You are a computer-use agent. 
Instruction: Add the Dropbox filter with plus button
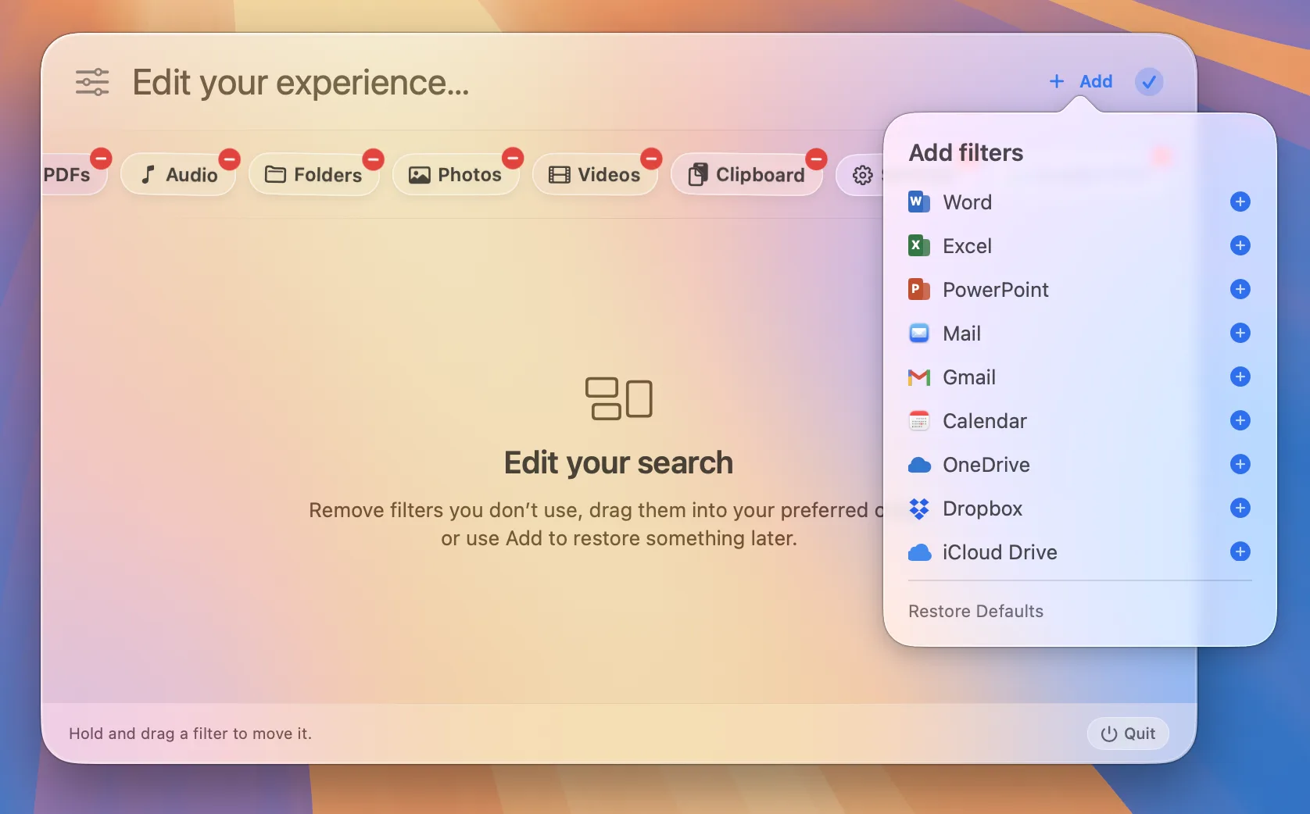(1240, 508)
